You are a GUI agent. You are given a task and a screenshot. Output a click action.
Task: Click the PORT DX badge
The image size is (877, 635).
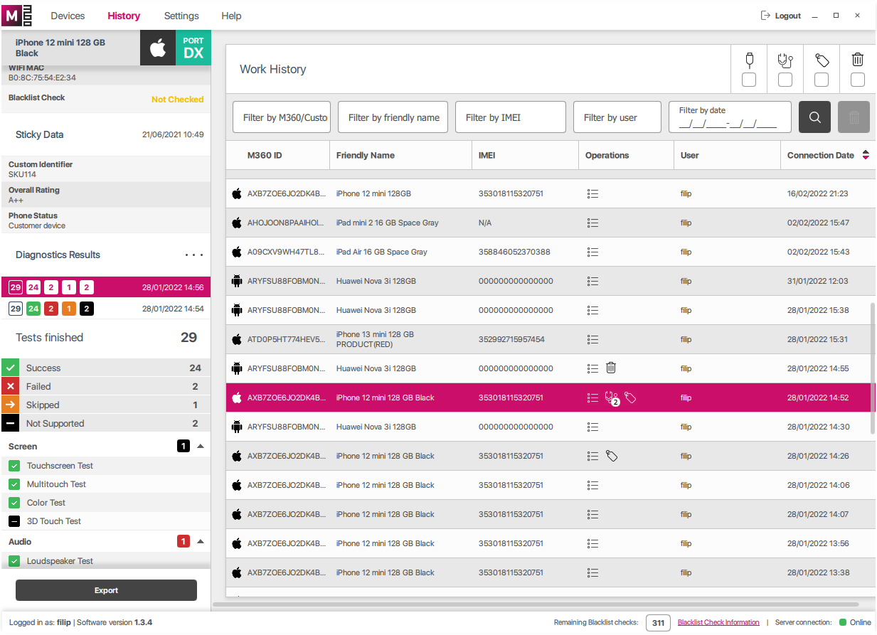[x=193, y=48]
